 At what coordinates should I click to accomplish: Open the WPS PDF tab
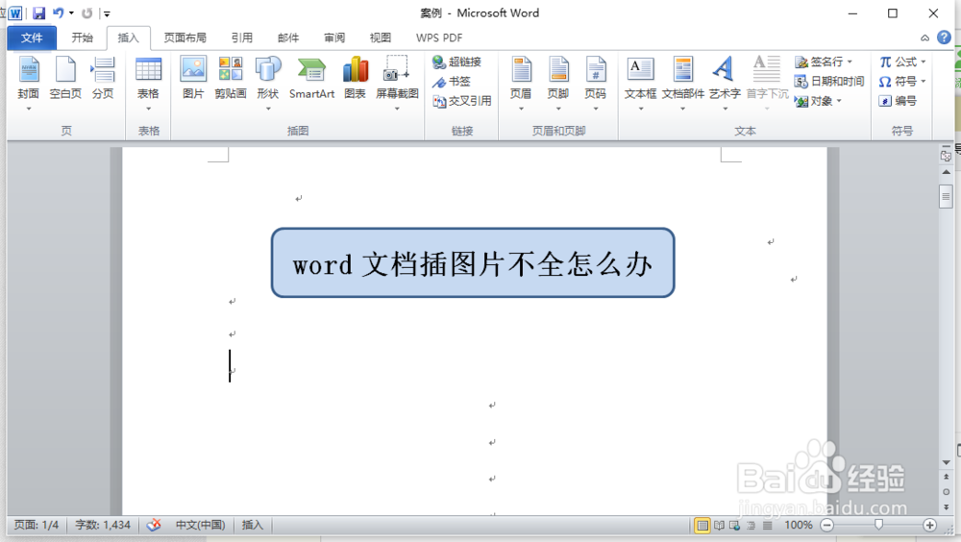coord(439,38)
